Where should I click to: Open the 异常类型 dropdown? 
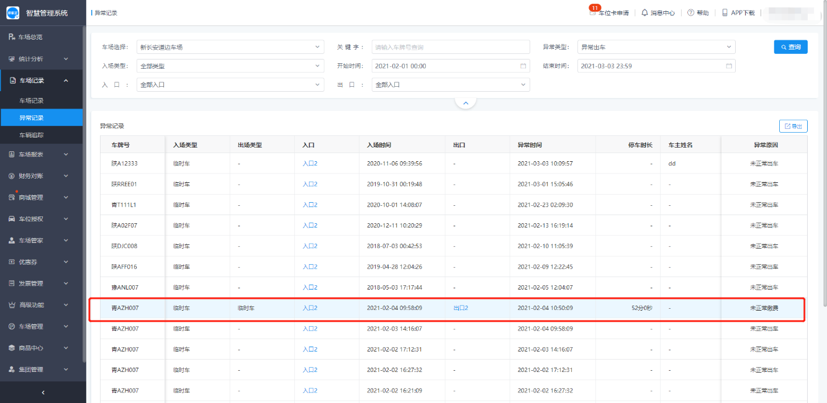[x=656, y=47]
